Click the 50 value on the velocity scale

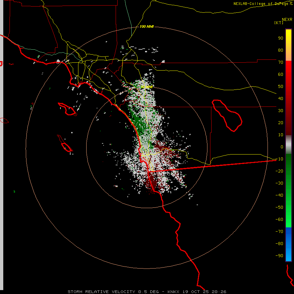click(x=281, y=87)
